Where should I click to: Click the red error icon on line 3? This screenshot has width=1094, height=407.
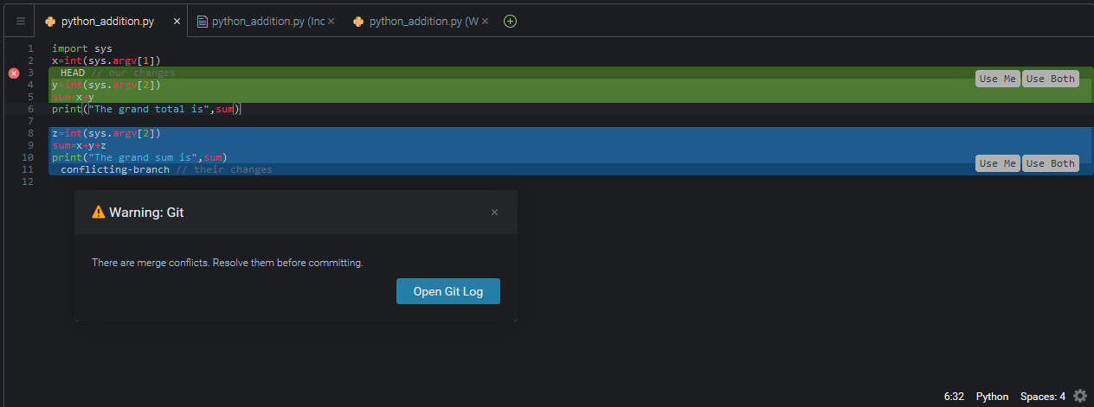[14, 73]
